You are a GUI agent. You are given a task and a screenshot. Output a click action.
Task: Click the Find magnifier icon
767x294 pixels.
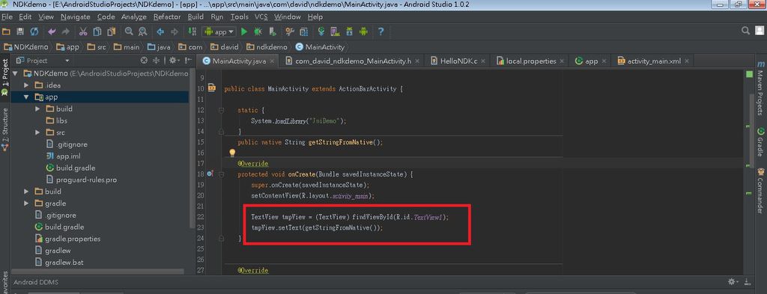click(129, 31)
